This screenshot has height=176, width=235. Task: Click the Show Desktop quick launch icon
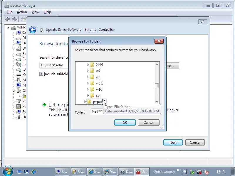pyautogui.click(x=20, y=172)
